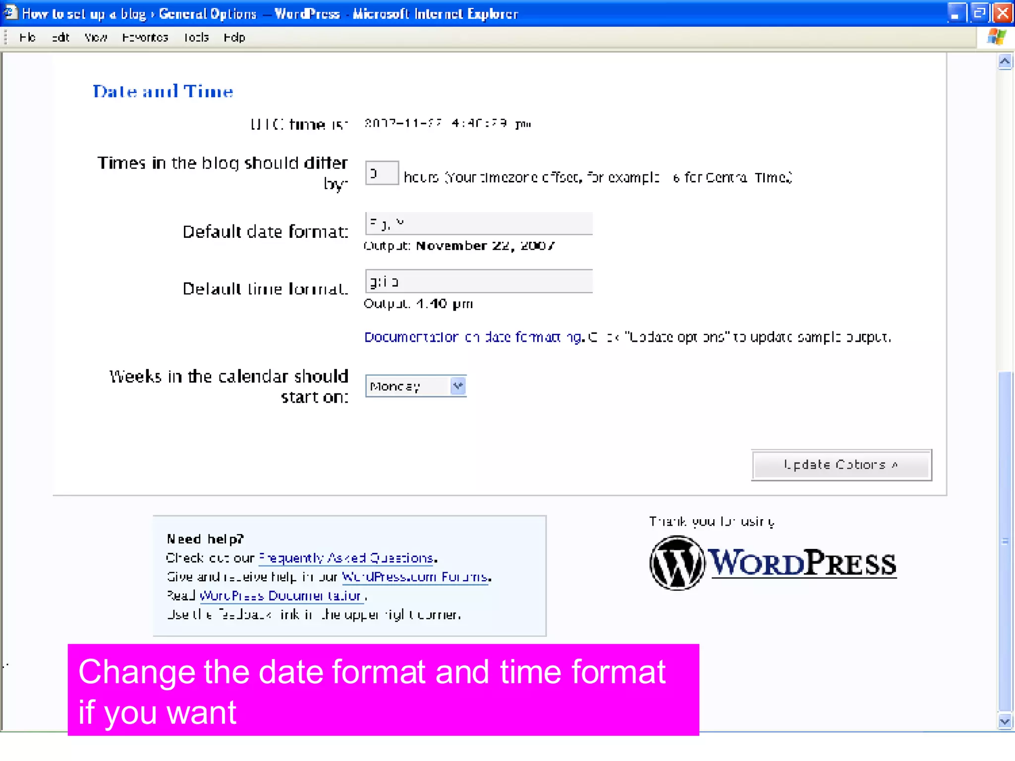Click the hours offset input field
This screenshot has width=1015, height=761.
(382, 173)
